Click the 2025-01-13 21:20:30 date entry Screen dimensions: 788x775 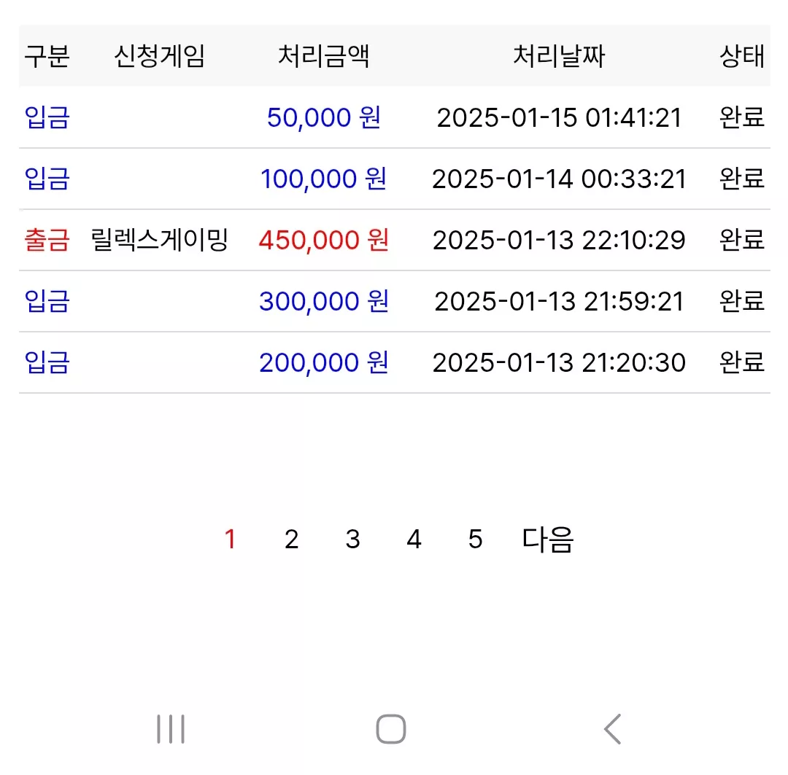pos(559,362)
